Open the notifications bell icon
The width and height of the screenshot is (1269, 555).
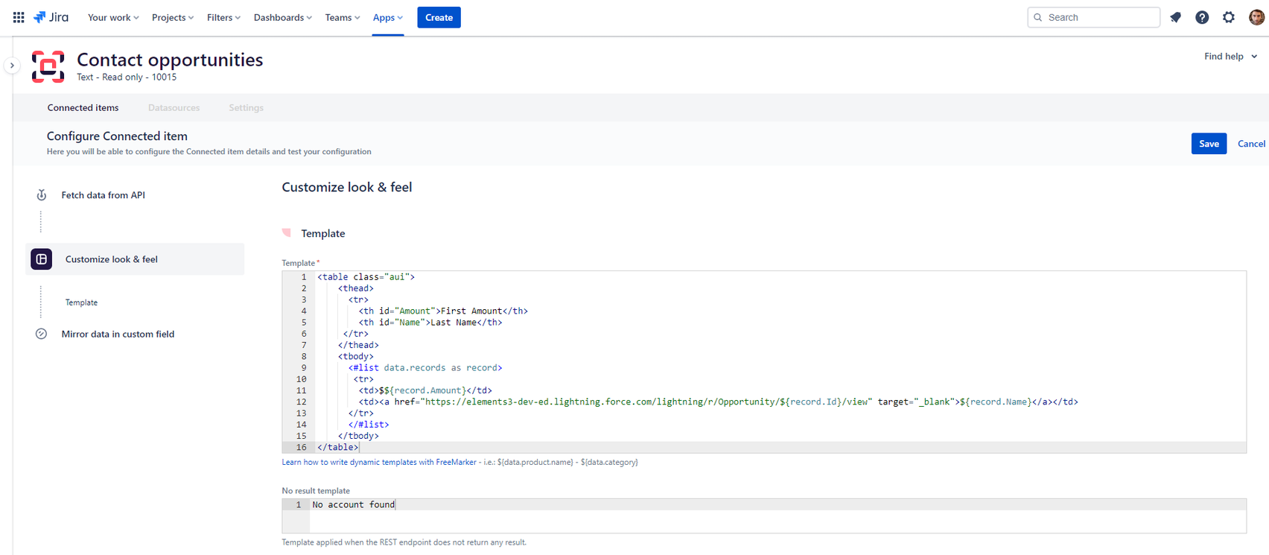click(1176, 17)
